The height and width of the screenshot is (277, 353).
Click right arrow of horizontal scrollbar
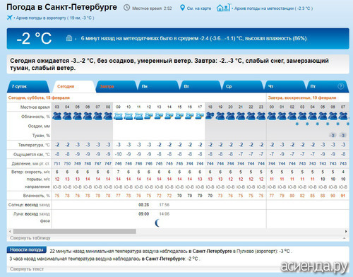click(x=346, y=231)
